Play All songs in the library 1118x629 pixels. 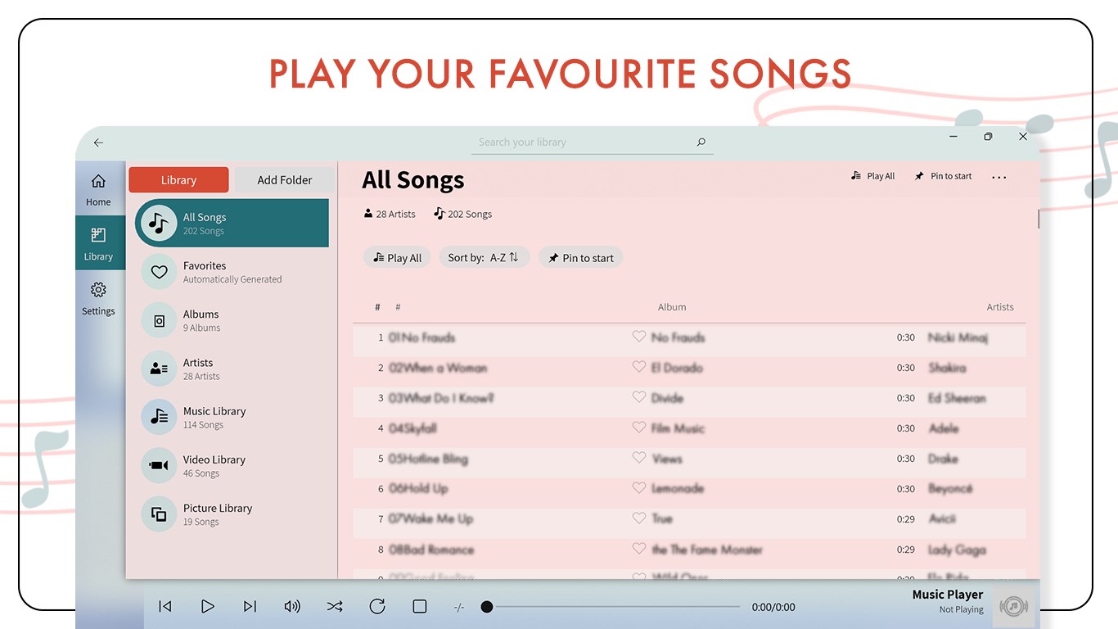click(397, 257)
